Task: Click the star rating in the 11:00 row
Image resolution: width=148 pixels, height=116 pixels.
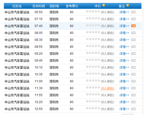Action: (93, 80)
